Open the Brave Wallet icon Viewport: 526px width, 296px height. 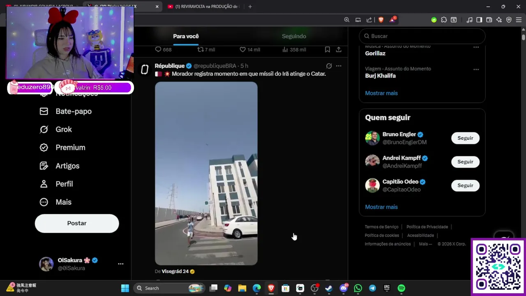coord(489,20)
